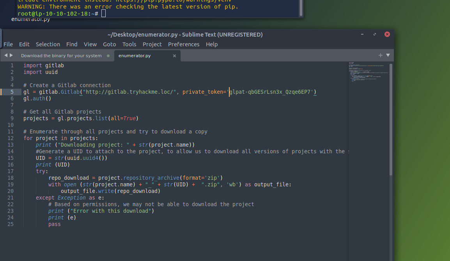Click the 'pass' statement on line 25
This screenshot has width=450, height=261.
pyautogui.click(x=55, y=224)
